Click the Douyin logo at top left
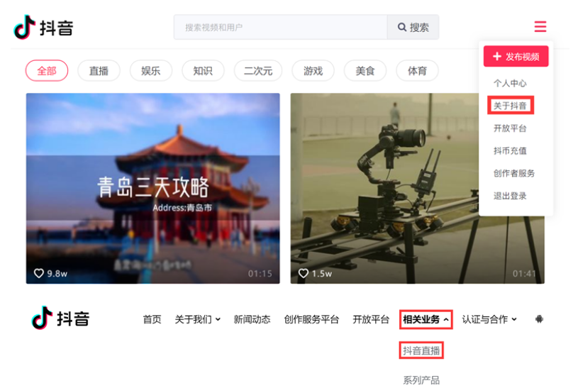The height and width of the screenshot is (388, 578). [43, 28]
